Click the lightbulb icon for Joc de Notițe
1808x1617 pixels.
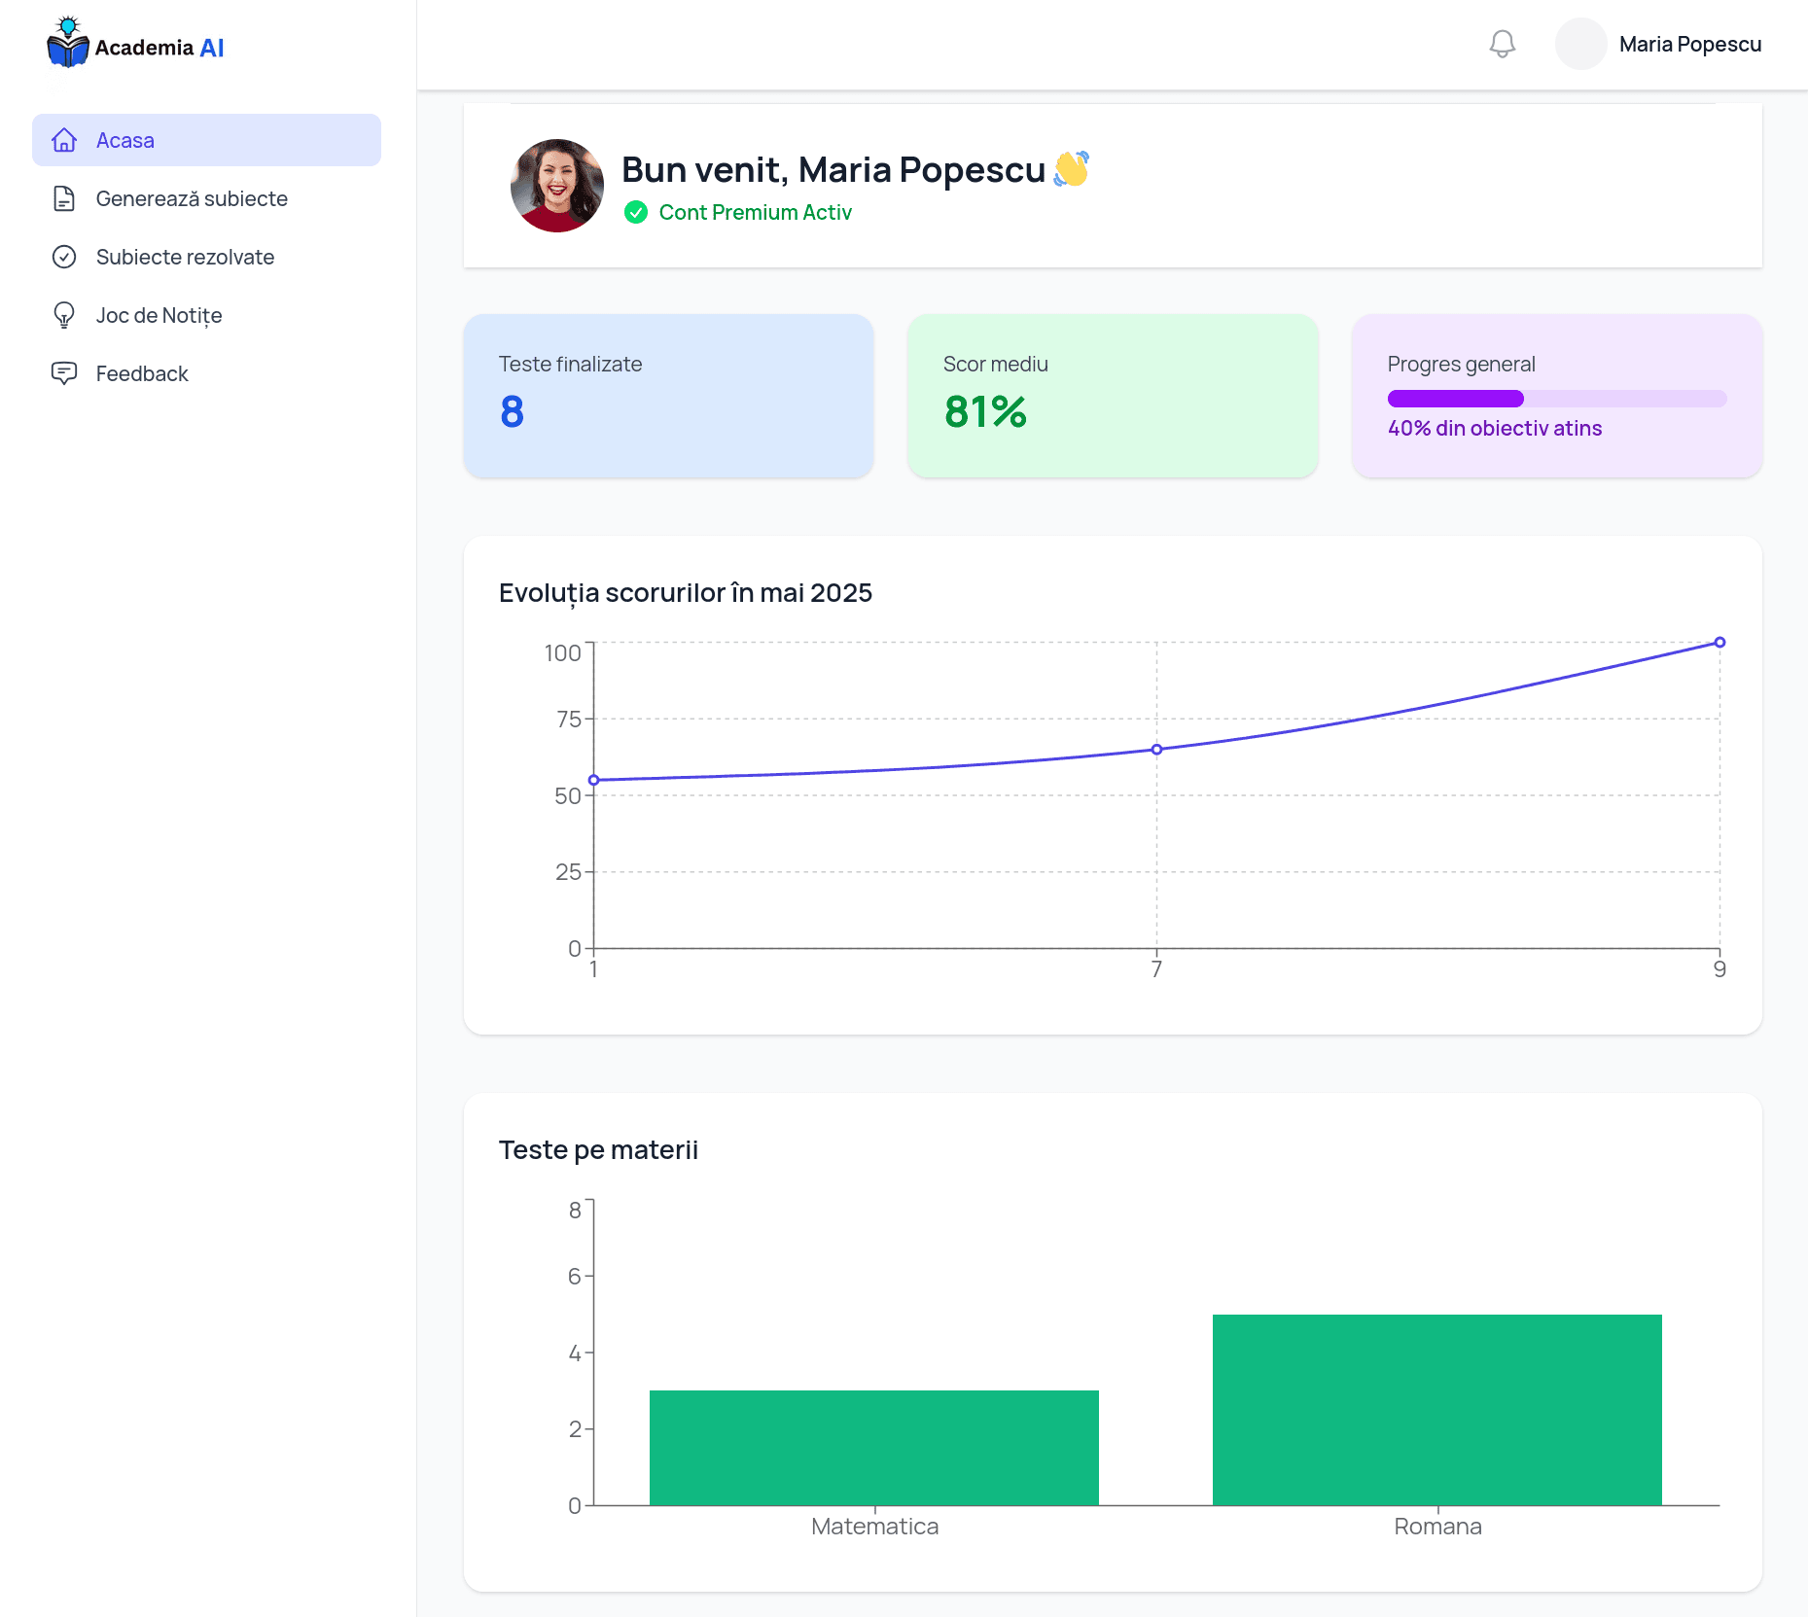pyautogui.click(x=64, y=315)
